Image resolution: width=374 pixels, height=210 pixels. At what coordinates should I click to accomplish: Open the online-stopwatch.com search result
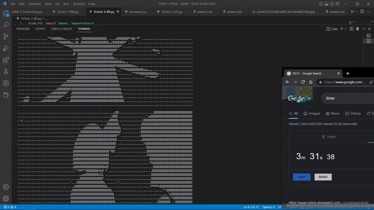coord(328,202)
